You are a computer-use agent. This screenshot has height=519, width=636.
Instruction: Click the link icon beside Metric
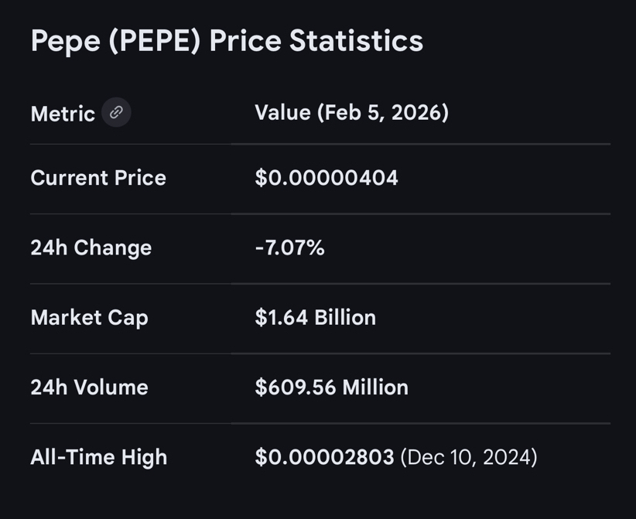116,112
